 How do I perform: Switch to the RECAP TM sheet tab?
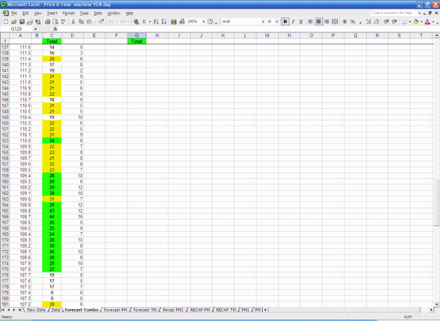pos(226,310)
